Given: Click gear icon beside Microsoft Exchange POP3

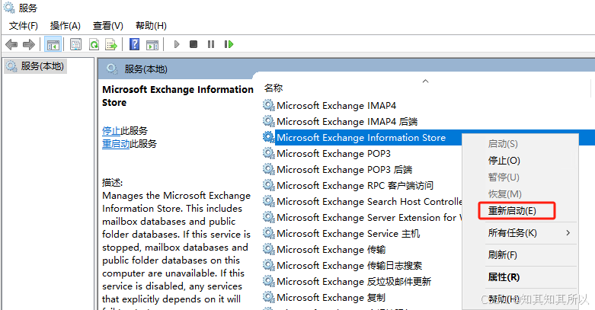Looking at the screenshot, I should [269, 153].
